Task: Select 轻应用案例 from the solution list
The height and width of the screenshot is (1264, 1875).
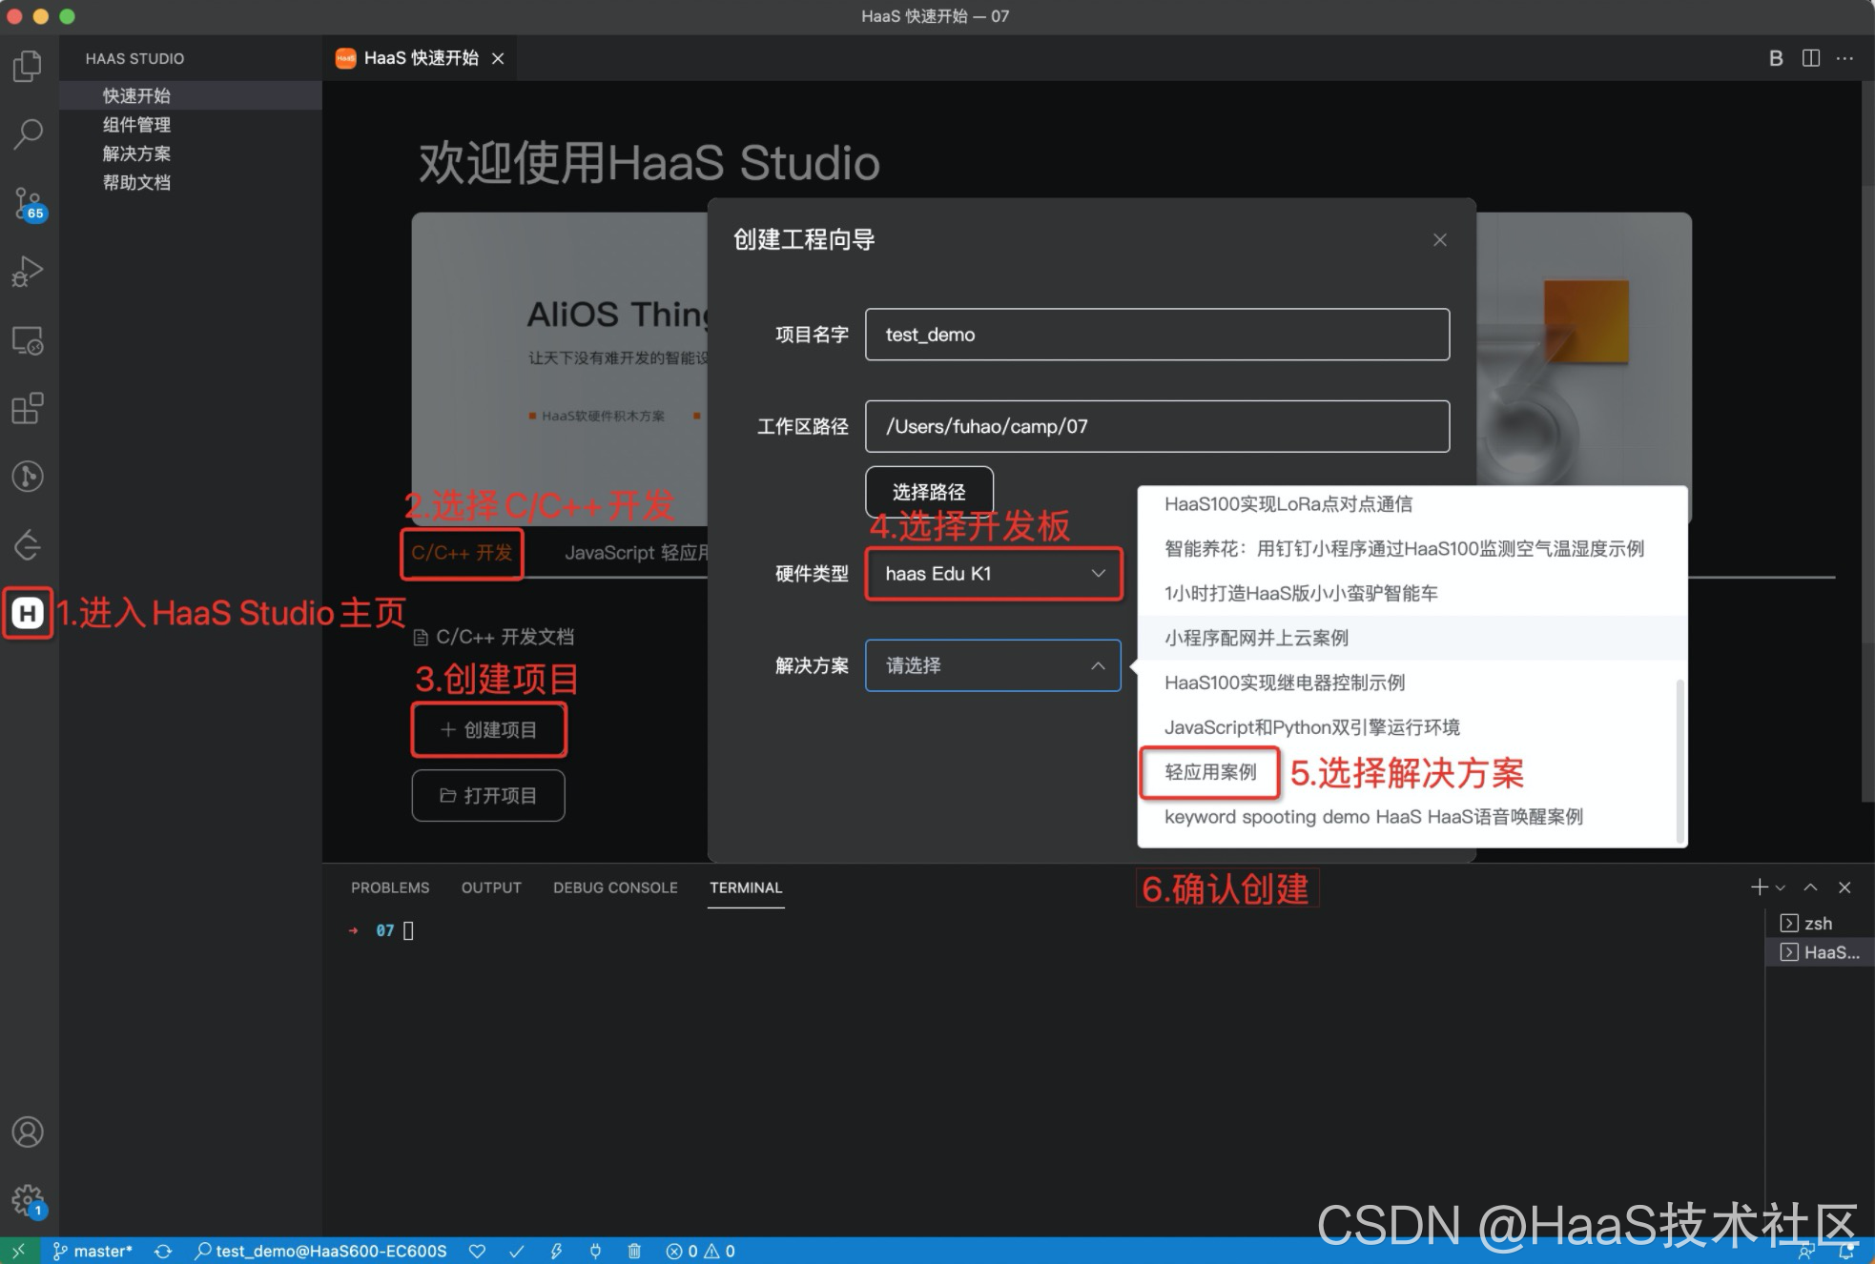Action: click(1210, 772)
